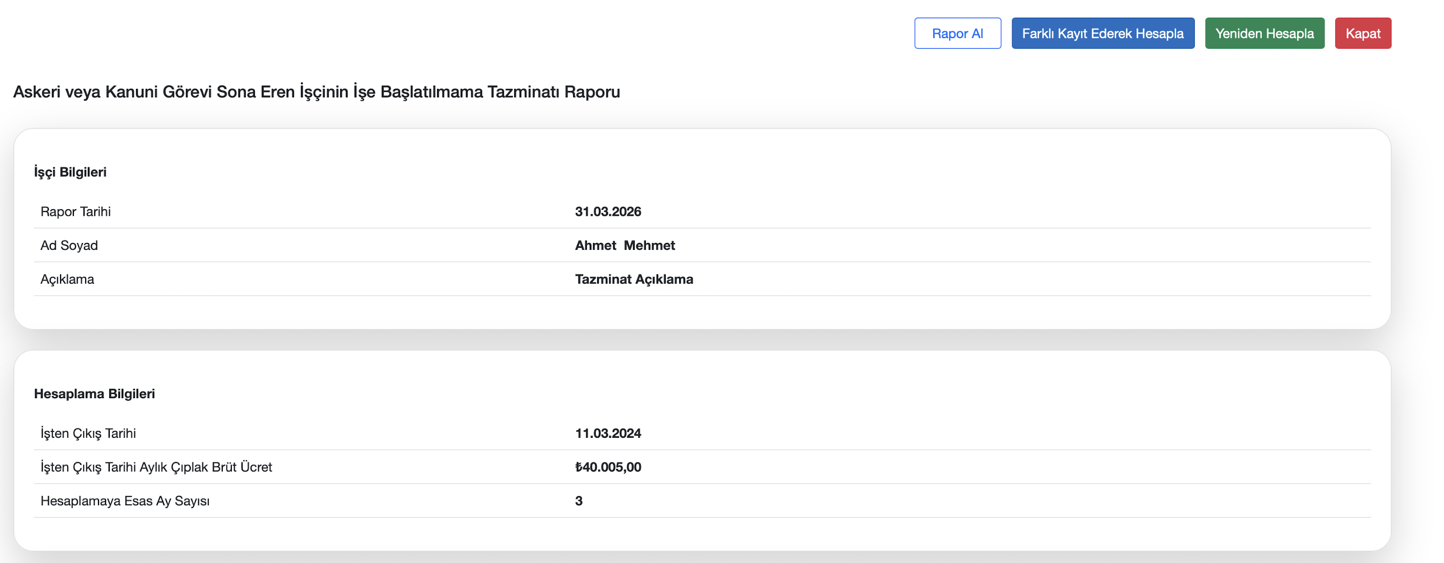Click the Rapor Tarihi label
This screenshot has width=1444, height=563.
click(x=76, y=212)
